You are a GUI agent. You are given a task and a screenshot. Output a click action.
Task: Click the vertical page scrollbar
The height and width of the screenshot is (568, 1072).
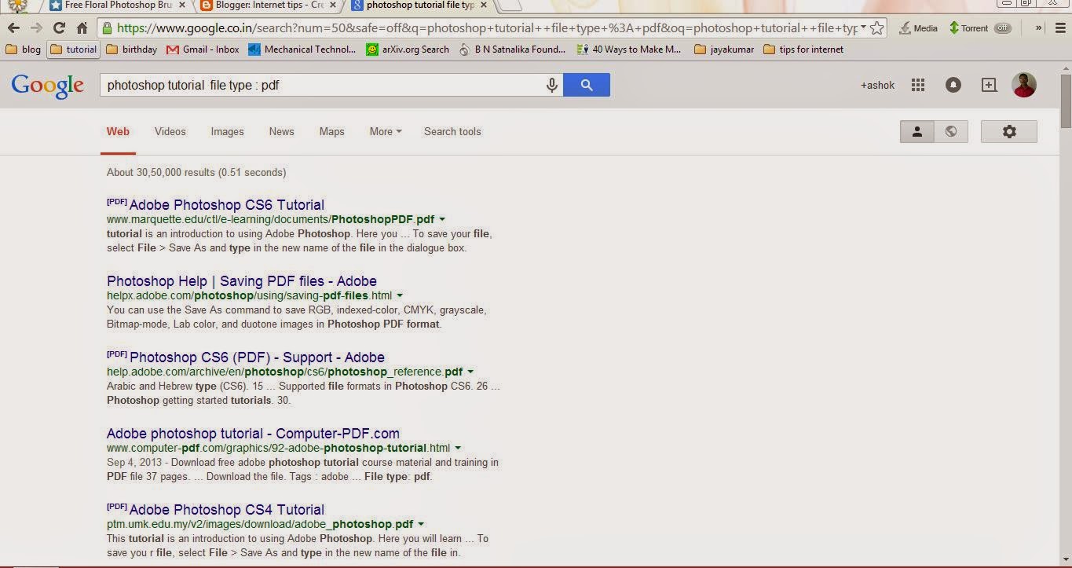point(1066,101)
